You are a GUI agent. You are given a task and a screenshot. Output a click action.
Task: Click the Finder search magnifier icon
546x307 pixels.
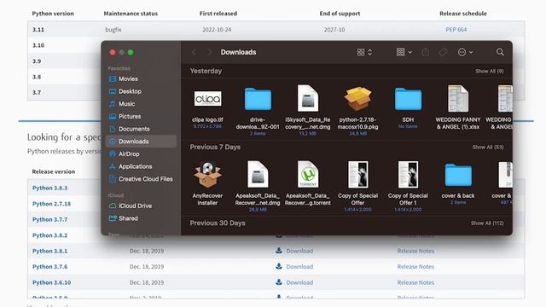pyautogui.click(x=500, y=52)
